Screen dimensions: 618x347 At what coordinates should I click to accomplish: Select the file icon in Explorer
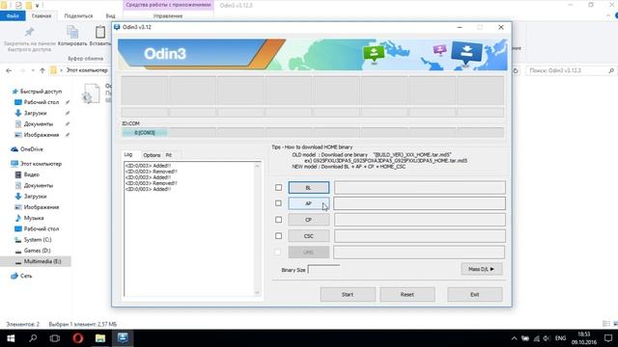coord(92,93)
